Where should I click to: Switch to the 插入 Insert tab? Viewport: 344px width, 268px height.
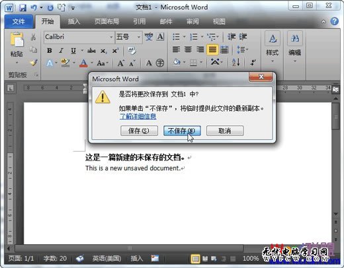(x=74, y=22)
